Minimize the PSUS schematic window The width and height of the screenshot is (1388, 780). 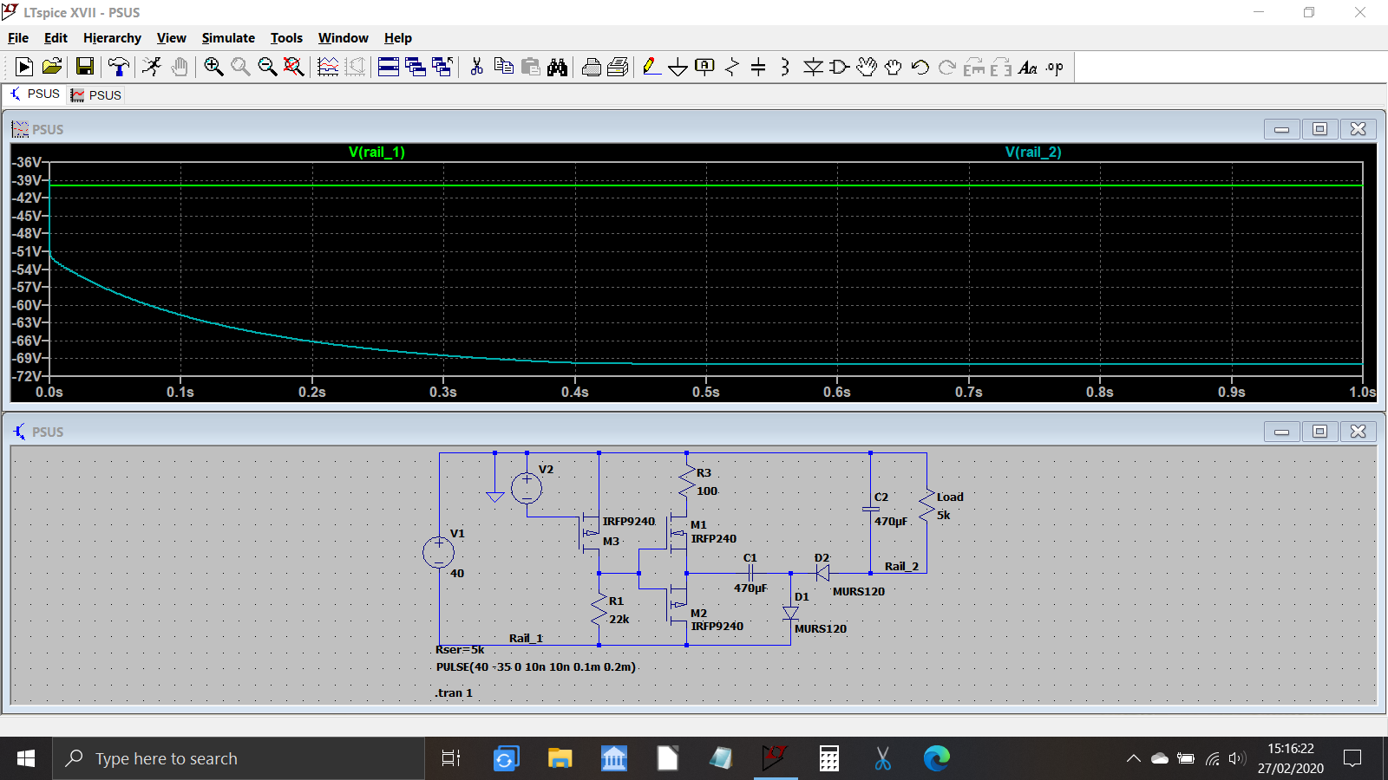click(x=1281, y=431)
